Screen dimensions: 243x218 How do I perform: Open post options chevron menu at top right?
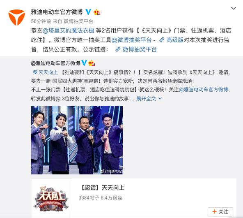[234, 8]
